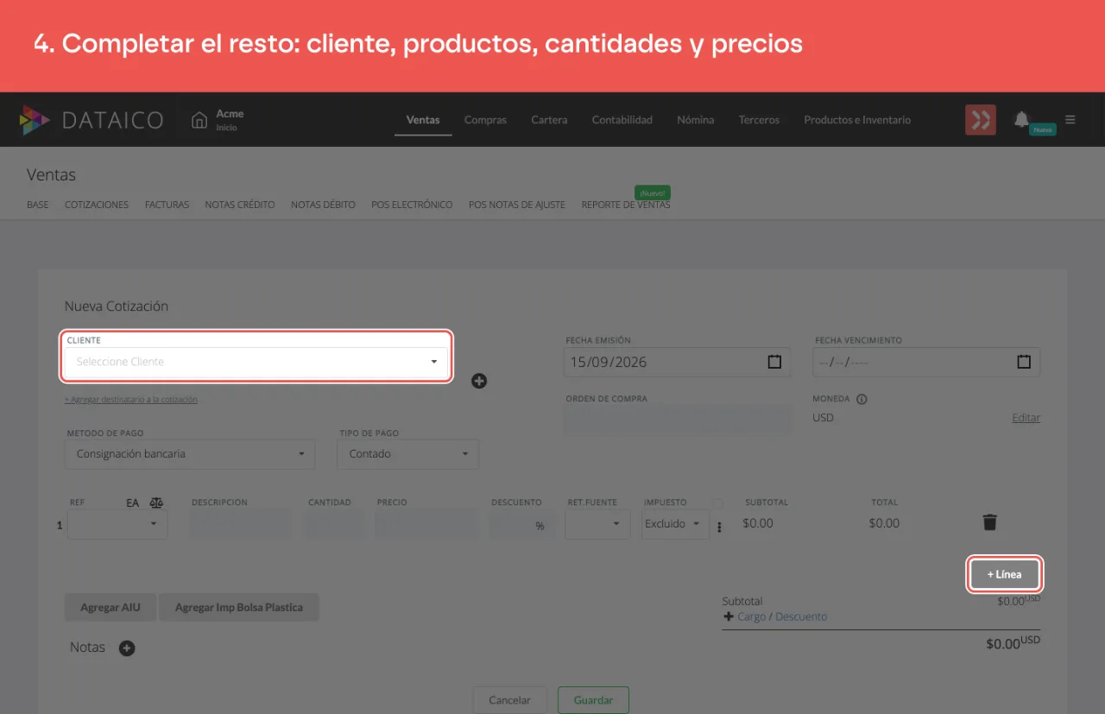Tick the Impuesto header checkbox
This screenshot has height=714, width=1105.
(x=717, y=502)
